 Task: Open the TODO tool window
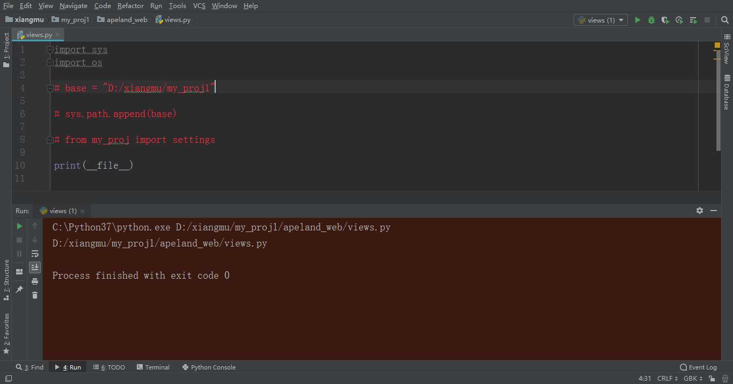click(x=109, y=367)
